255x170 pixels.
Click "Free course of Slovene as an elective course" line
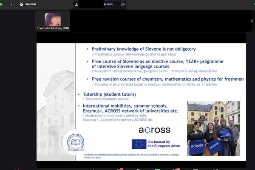tap(157, 61)
